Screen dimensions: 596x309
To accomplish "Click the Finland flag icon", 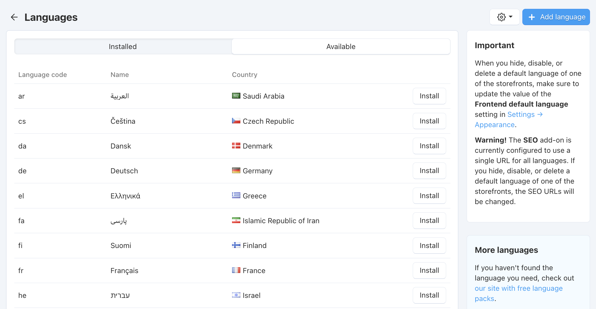I will pyautogui.click(x=236, y=245).
